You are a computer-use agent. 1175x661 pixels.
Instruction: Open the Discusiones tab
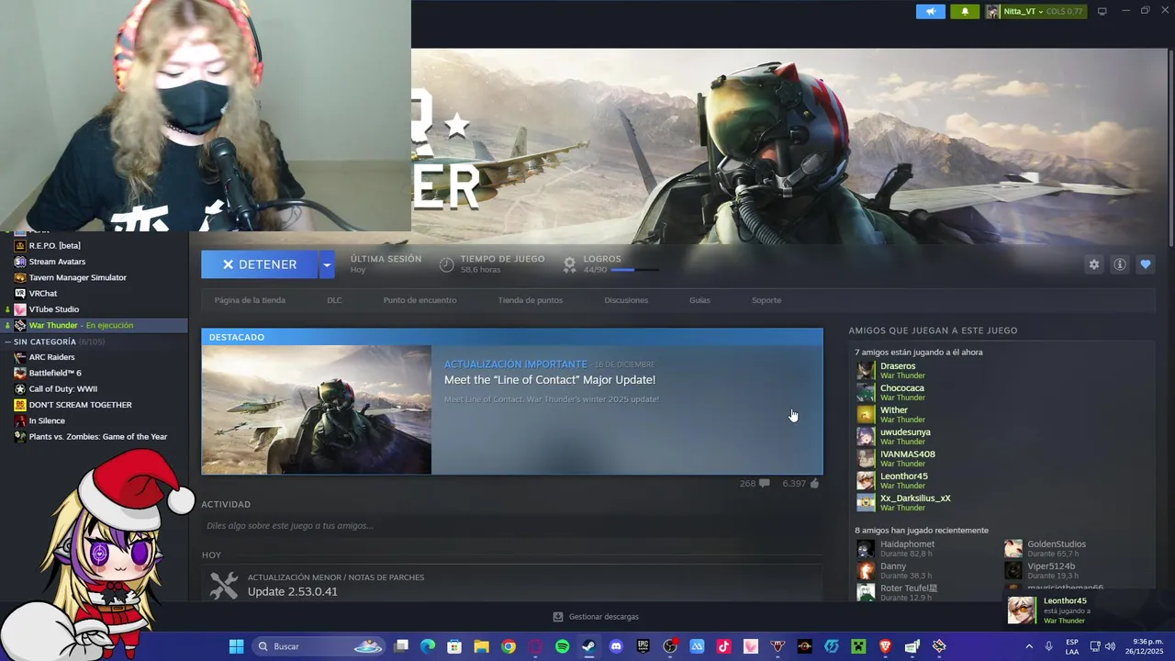626,300
